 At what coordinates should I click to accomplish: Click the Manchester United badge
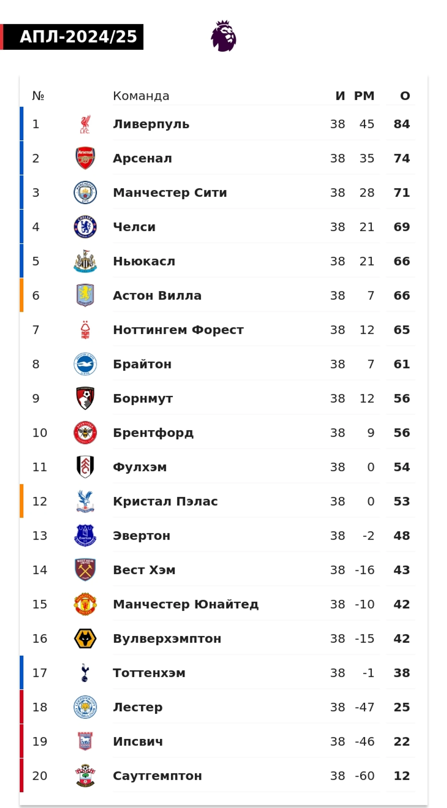tap(85, 604)
